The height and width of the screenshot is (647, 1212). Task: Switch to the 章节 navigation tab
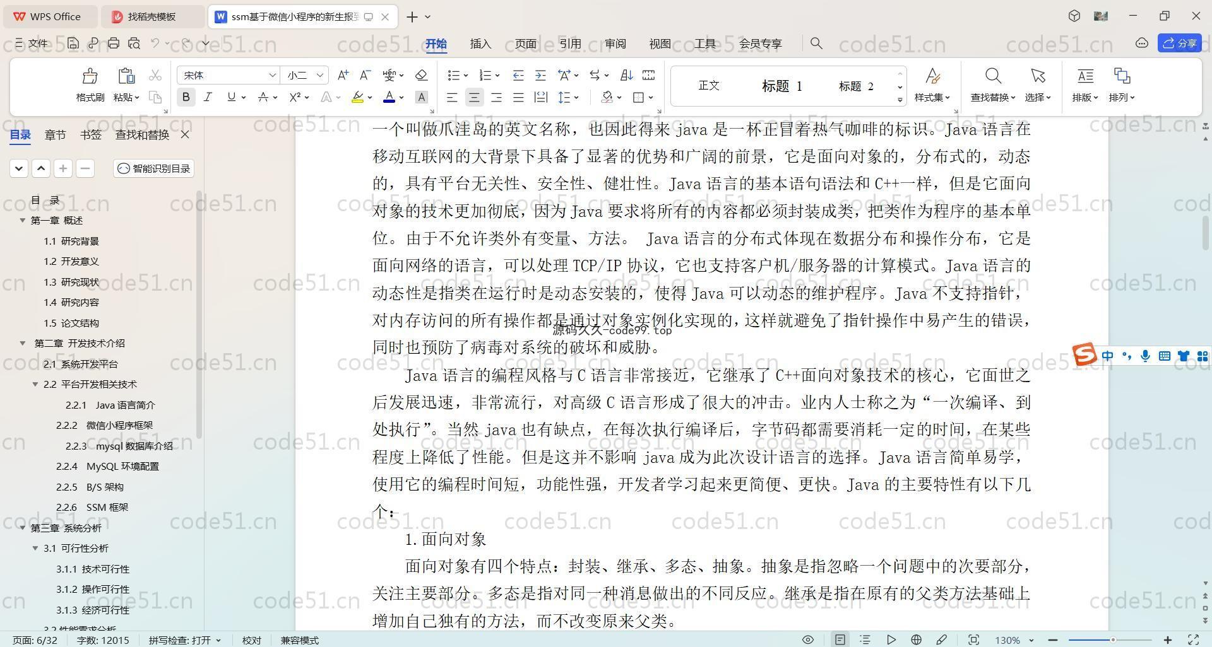pyautogui.click(x=55, y=134)
